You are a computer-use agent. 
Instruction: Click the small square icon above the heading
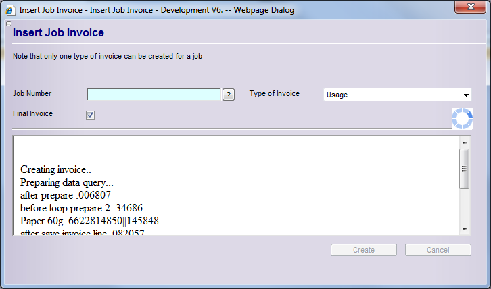point(8,24)
